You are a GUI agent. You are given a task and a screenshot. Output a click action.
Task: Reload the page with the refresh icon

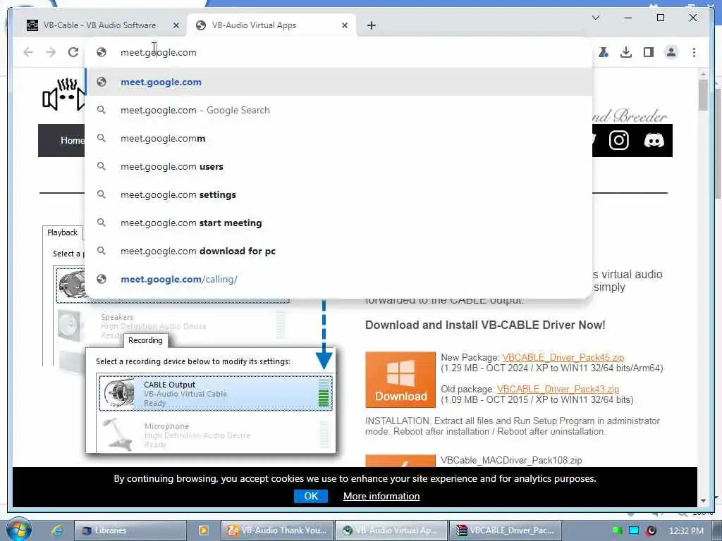(x=73, y=52)
